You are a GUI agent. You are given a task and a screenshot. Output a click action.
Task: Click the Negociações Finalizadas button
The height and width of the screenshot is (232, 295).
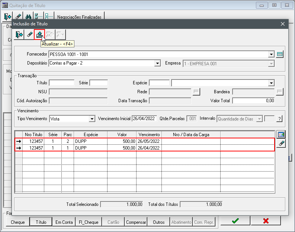coord(79,17)
